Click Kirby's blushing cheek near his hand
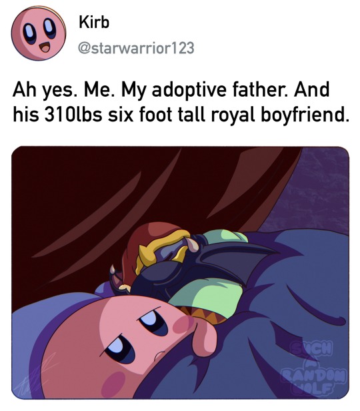 coord(181,324)
